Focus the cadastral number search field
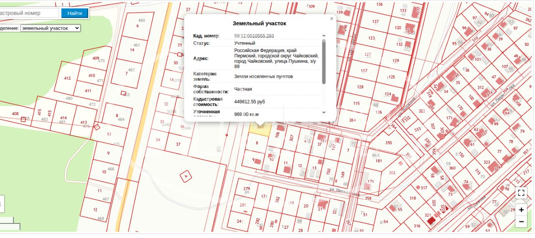The height and width of the screenshot is (238, 535). (28, 13)
